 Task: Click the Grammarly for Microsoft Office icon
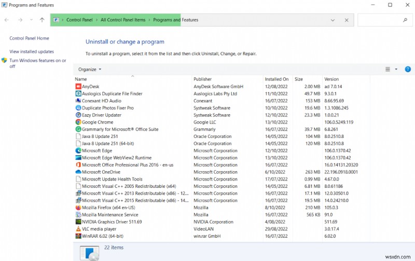(78, 129)
